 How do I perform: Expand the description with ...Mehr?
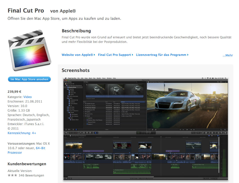point(227,55)
